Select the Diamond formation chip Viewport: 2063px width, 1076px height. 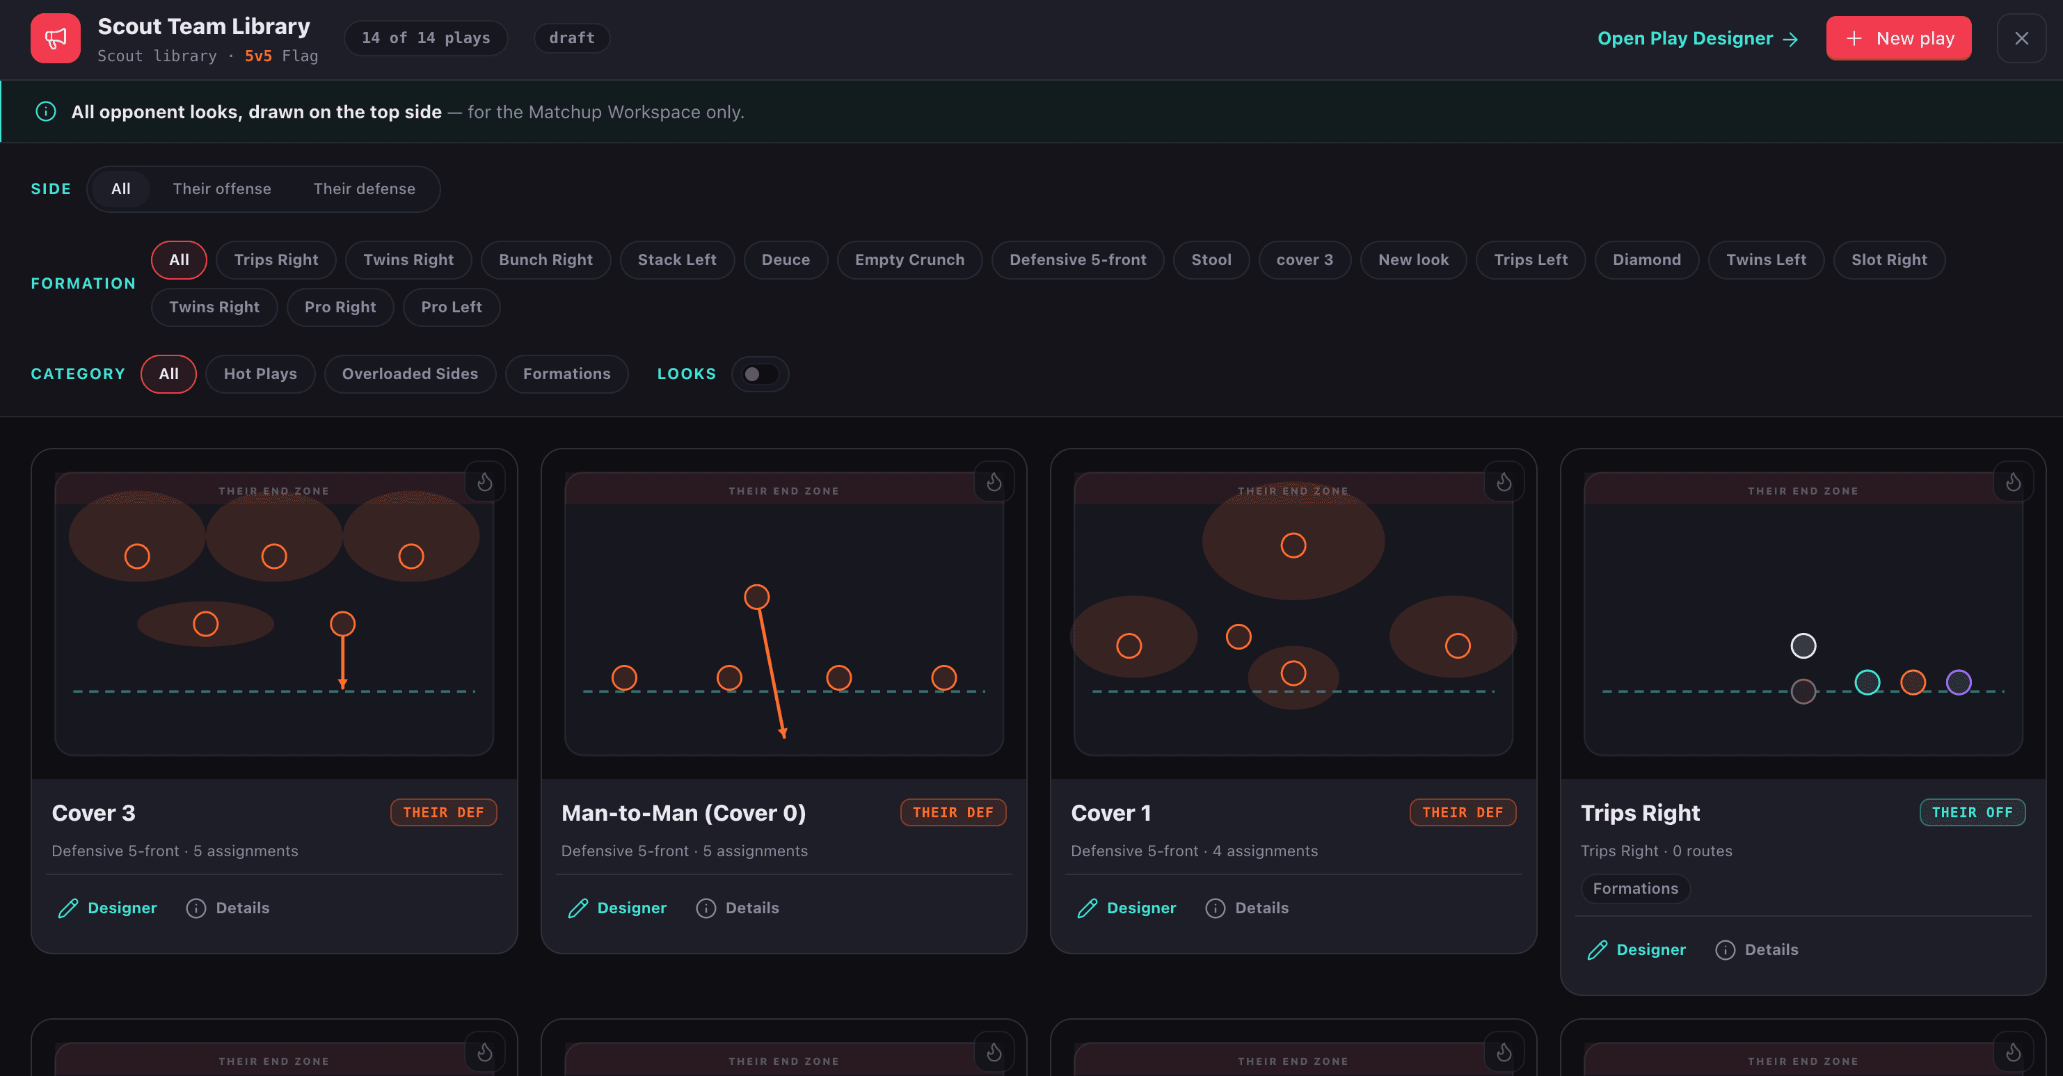[x=1648, y=260]
